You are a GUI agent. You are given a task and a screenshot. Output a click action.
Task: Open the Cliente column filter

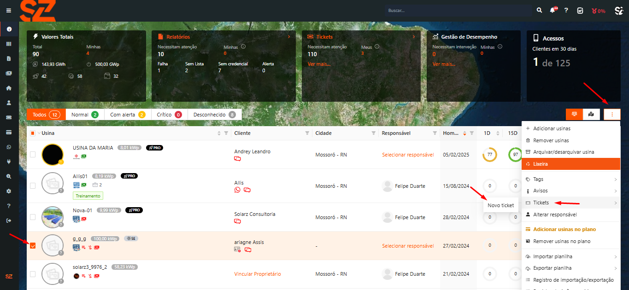click(x=307, y=133)
